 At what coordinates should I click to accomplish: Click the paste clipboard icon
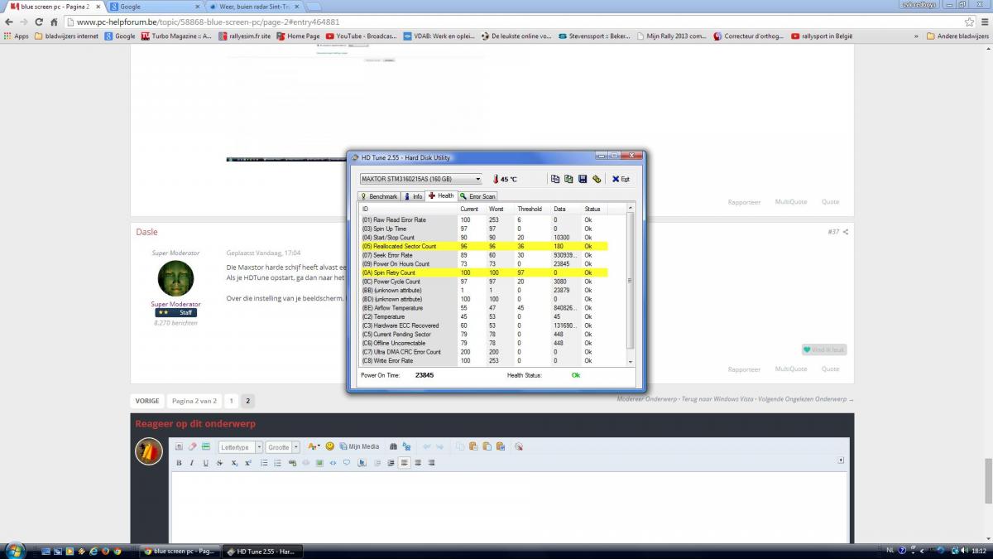coord(473,446)
